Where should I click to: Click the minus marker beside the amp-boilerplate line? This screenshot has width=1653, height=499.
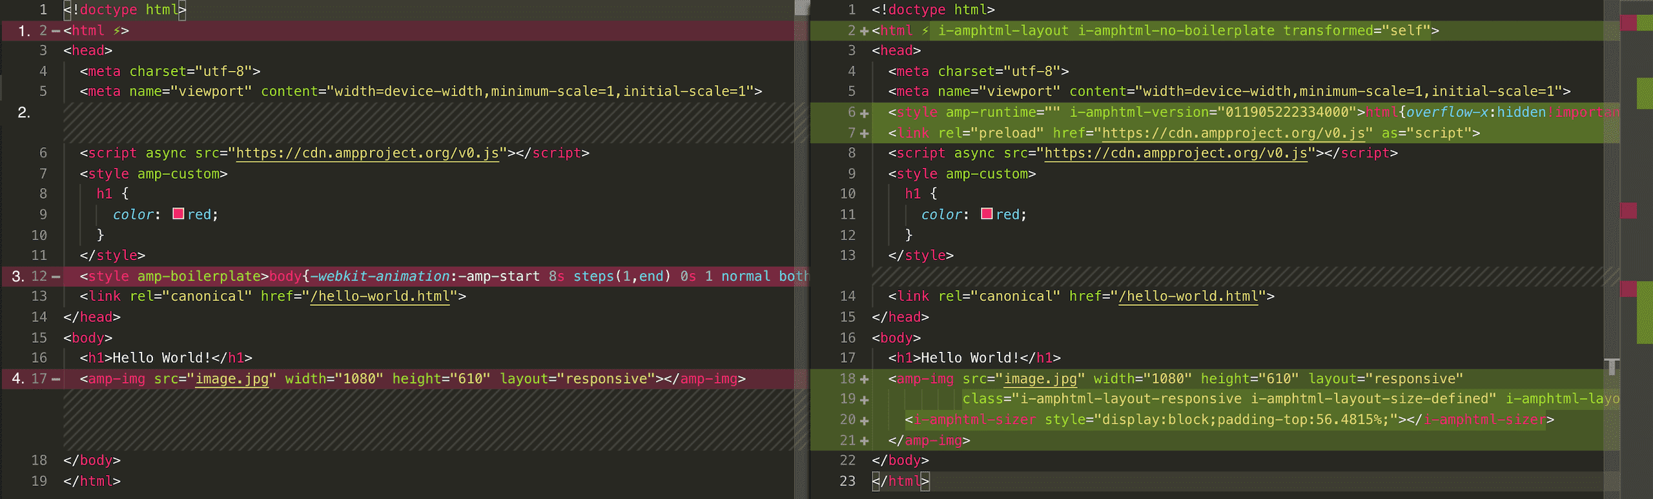pos(56,277)
